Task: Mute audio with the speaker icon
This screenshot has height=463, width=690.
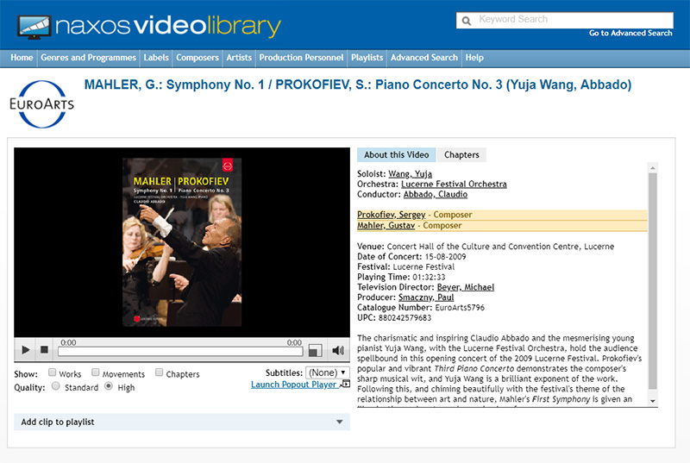Action: [338, 350]
